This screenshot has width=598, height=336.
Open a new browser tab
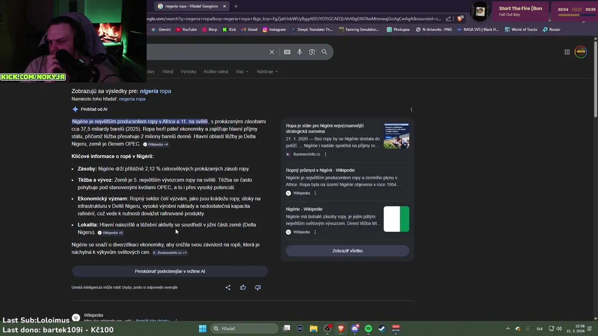click(236, 6)
